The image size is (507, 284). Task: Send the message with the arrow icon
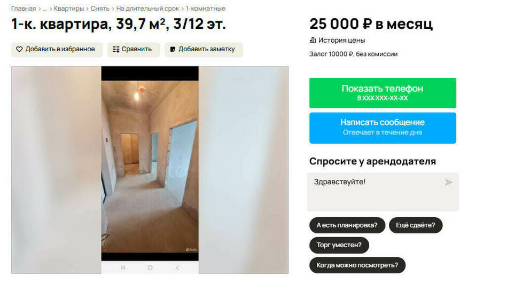coord(448,182)
